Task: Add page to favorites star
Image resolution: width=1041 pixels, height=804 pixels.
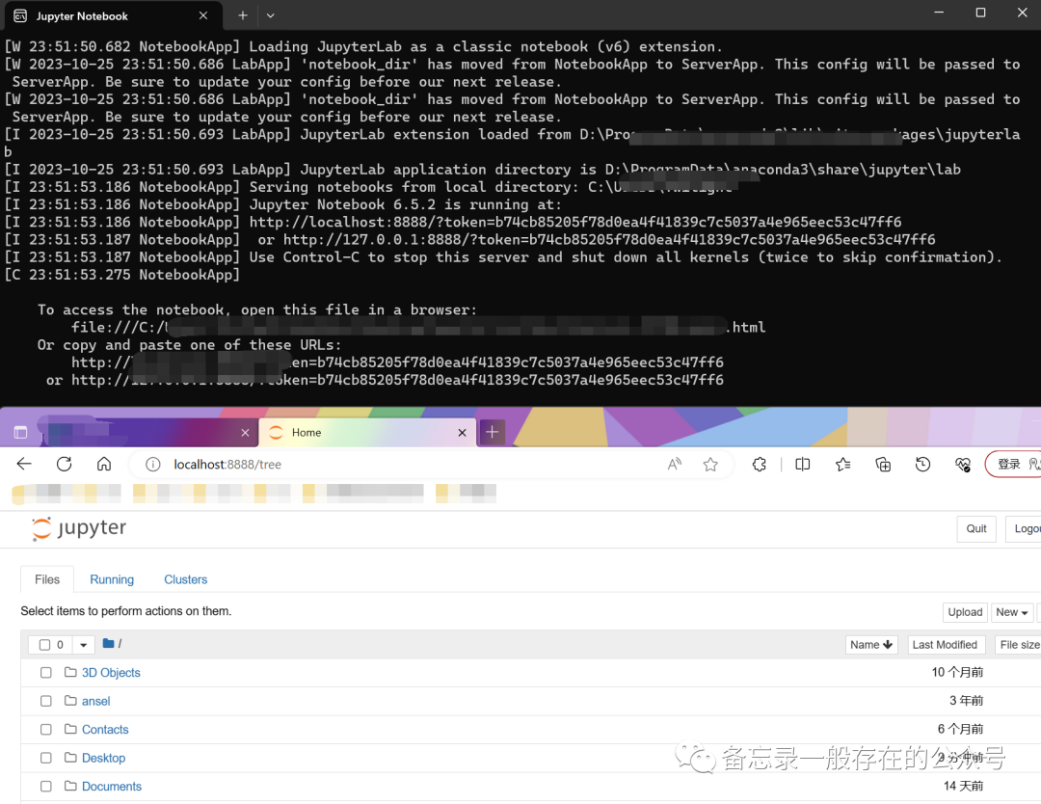Action: pos(710,464)
